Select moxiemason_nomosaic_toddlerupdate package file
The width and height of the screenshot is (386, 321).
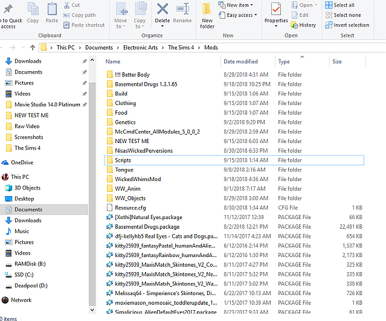[x=166, y=303]
